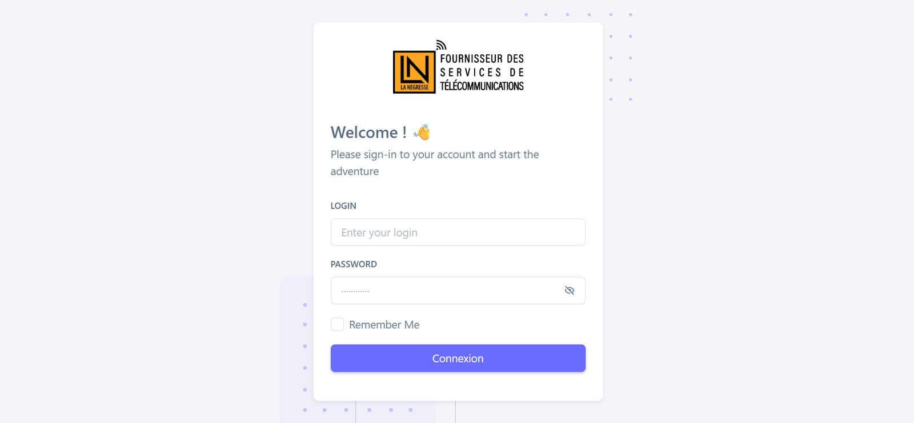Click the waving hand emoji
Viewport: 914px width, 423px height.
coord(422,132)
